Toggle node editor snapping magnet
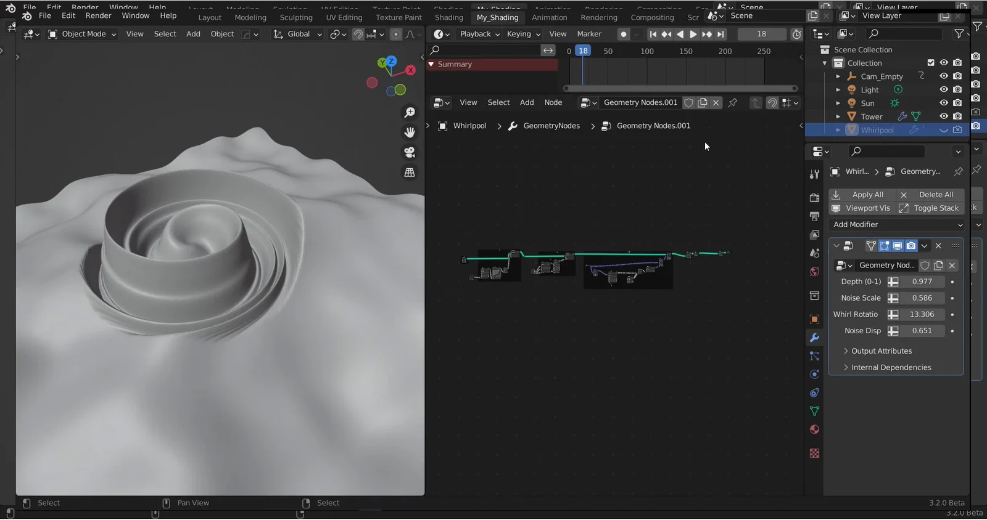The height and width of the screenshot is (520, 987). tap(772, 103)
